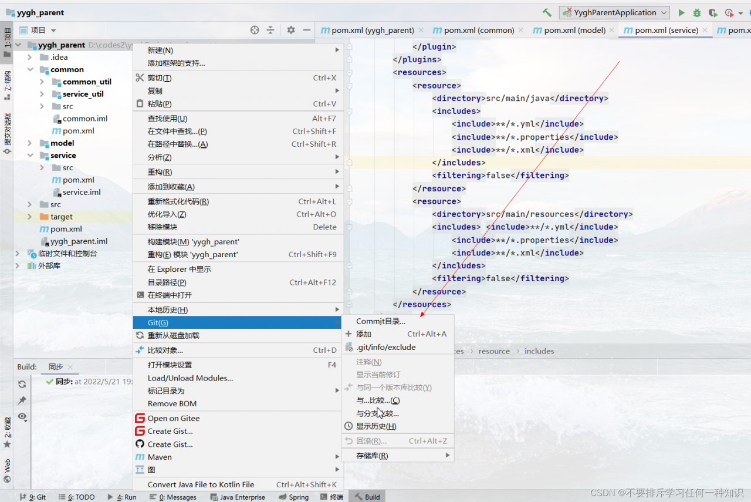This screenshot has width=751, height=502.
Task: Click the resource breadcrumb below the editor
Action: tap(494, 351)
